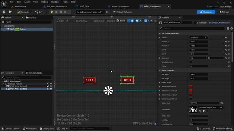Screen dimensions: 234x131
Task: Click the Stop simulation button
Action: tap(61, 12)
